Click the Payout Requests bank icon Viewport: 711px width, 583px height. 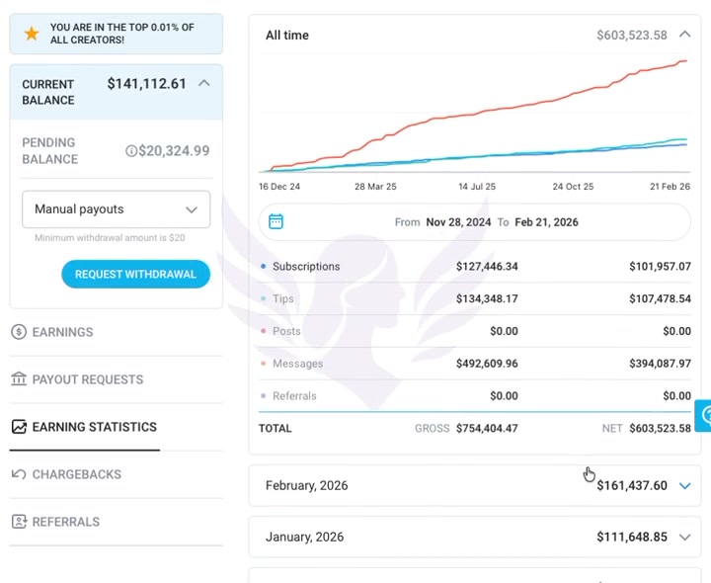click(19, 379)
